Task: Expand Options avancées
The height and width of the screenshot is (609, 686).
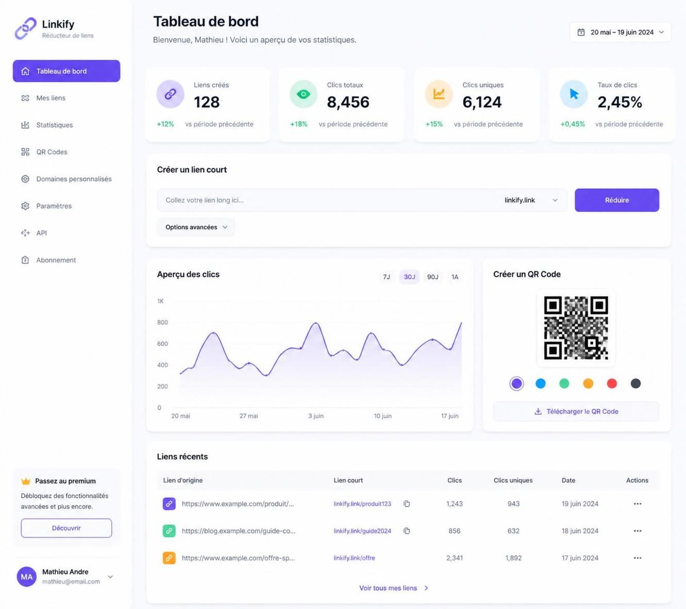Action: (x=196, y=227)
